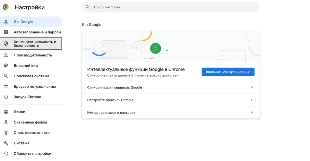Click the accessibility icon for Спец. возможности
Viewport: 310px width, 161px height.
pos(6,133)
